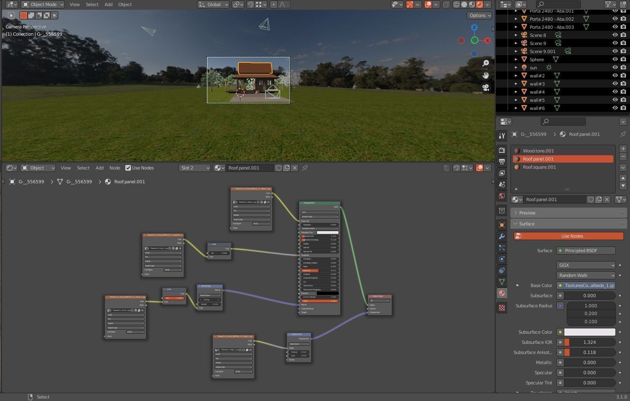
Task: Open the Material properties tab
Action: coord(502,293)
